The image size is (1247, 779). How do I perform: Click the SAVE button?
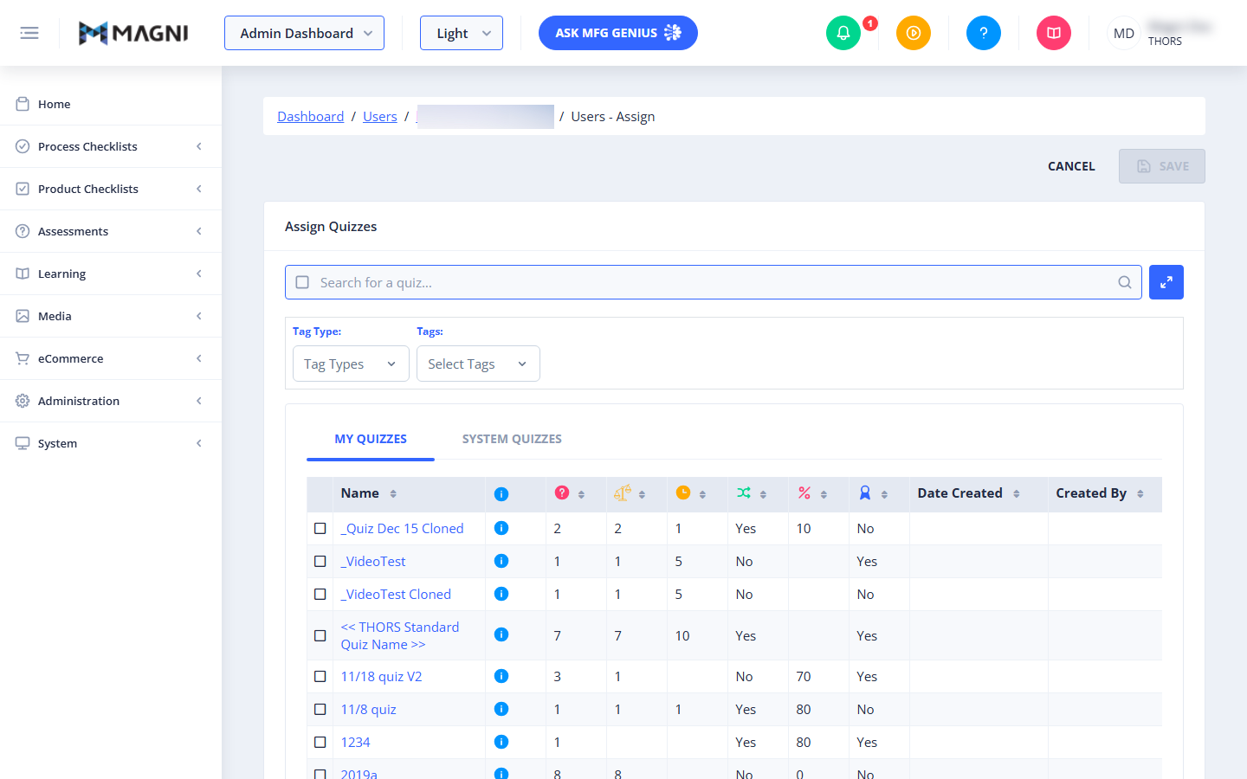click(1162, 166)
